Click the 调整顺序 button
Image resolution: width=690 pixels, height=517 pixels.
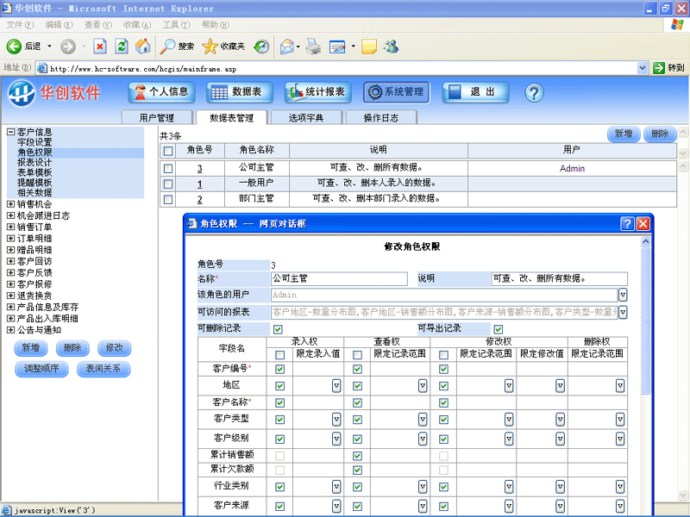41,369
